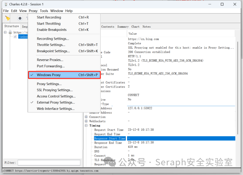
Task: Switch to the Structure tab
Action: tap(12, 26)
